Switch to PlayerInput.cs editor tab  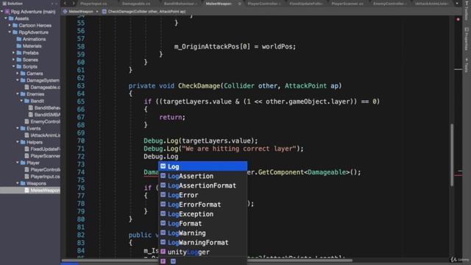(93, 4)
